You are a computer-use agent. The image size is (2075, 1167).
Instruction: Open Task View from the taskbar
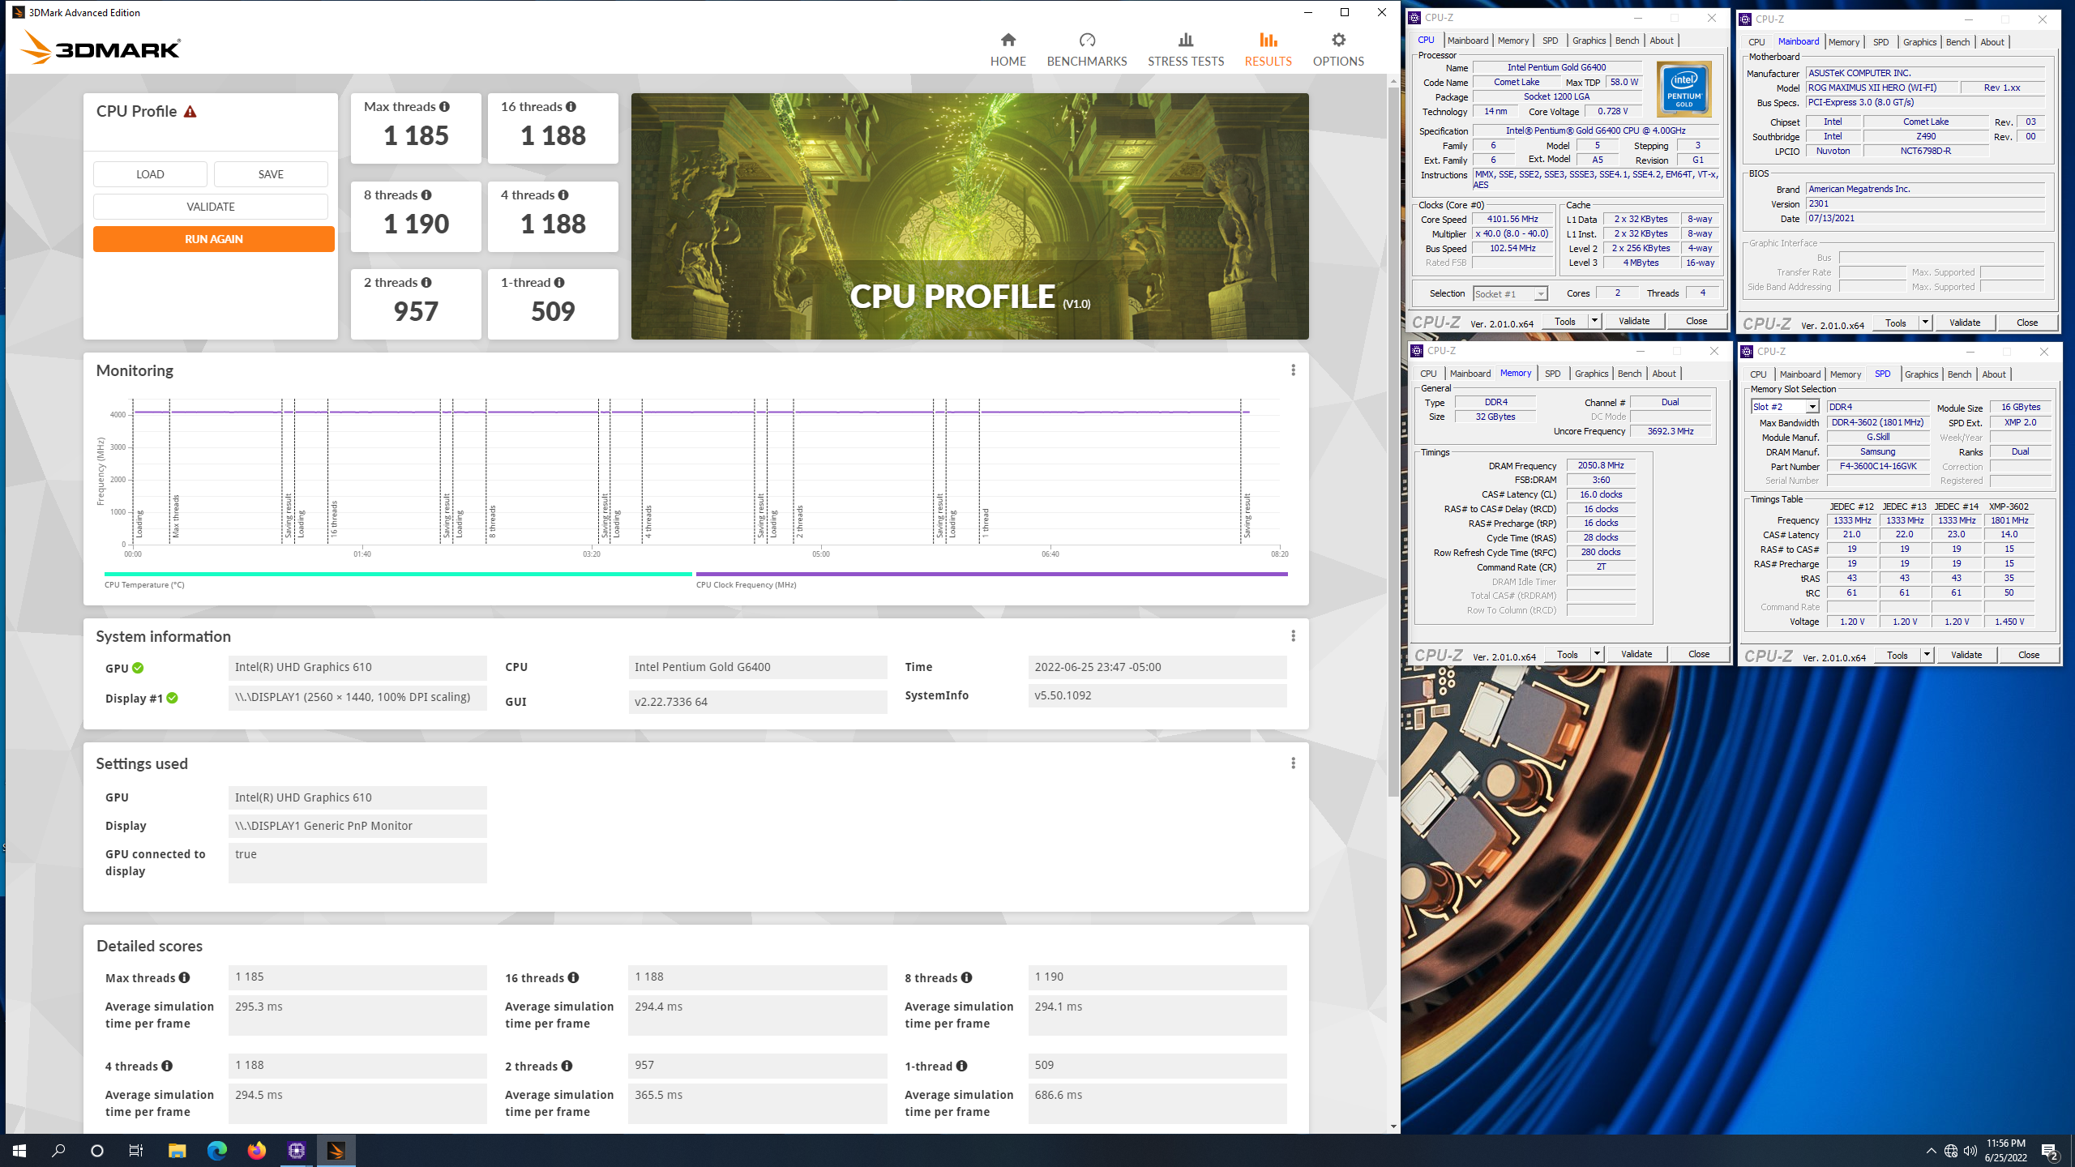pos(136,1151)
